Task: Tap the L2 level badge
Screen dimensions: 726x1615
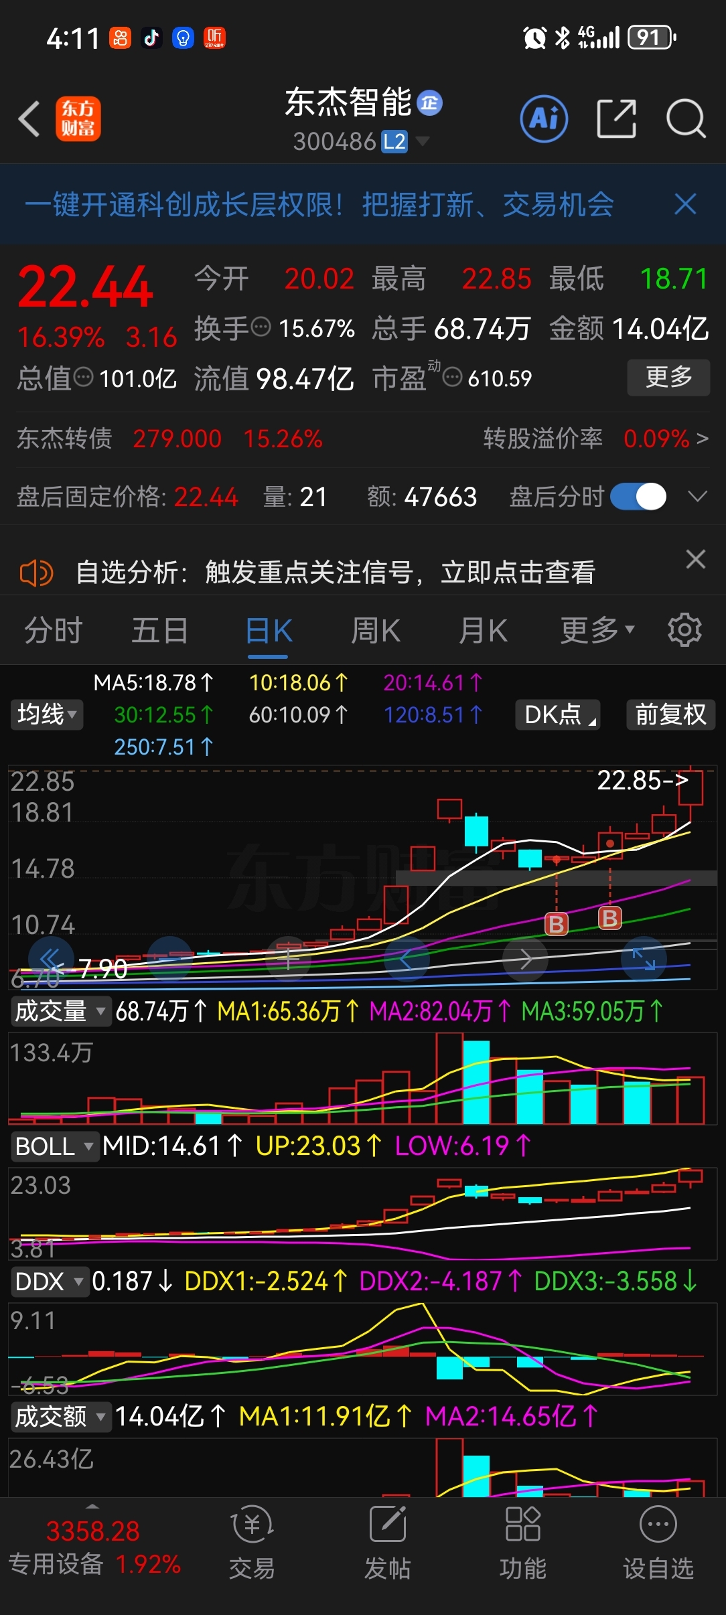Action: pos(394,142)
